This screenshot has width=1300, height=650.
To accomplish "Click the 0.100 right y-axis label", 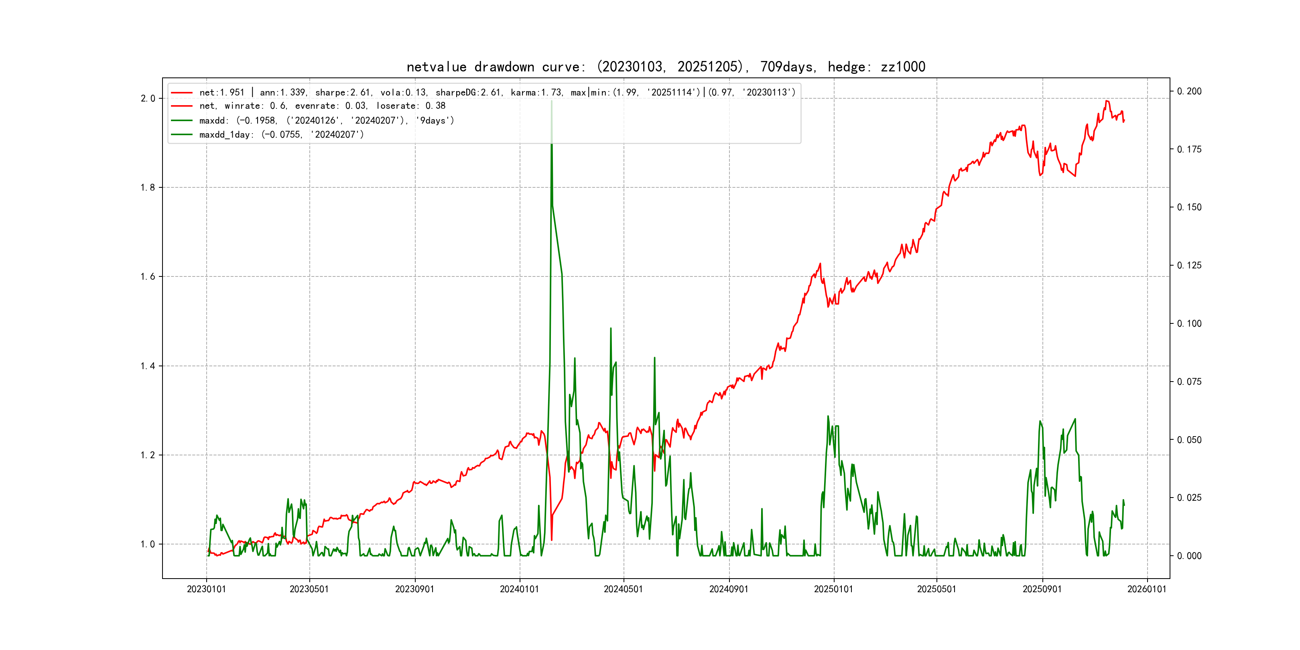I will pos(1189,323).
